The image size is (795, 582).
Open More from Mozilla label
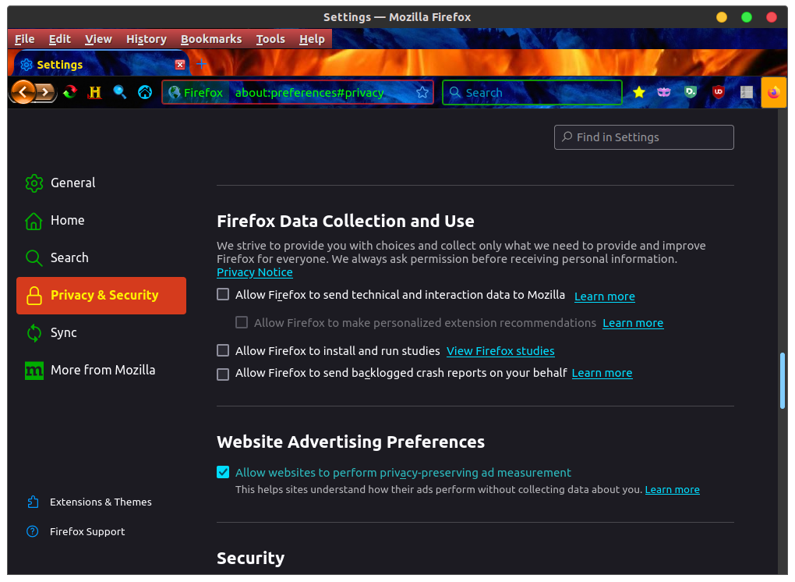click(x=103, y=370)
